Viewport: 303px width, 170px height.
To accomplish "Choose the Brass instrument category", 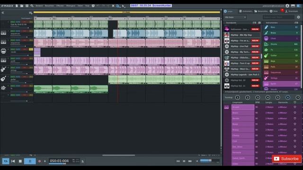I will click(x=282, y=33).
